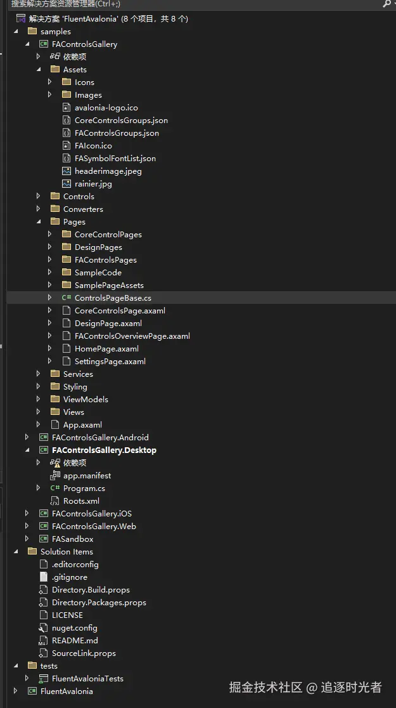396x708 pixels.
Task: Click the avalonia-logo.ico file icon
Action: coord(67,107)
